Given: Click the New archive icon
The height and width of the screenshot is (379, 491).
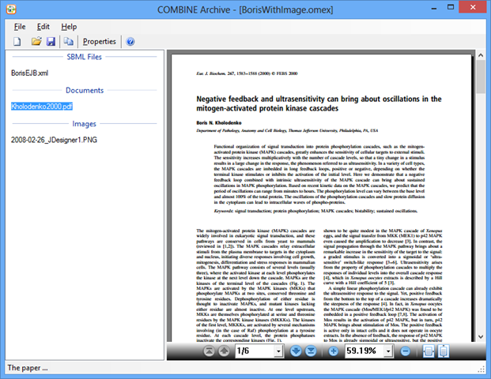Looking at the screenshot, I should [x=17, y=41].
